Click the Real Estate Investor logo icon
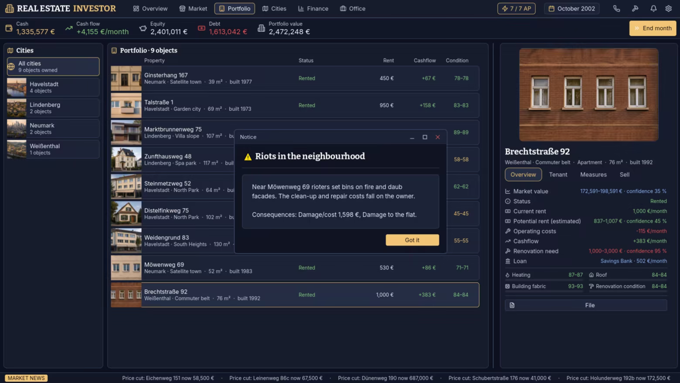Viewport: 680px width, 383px height. pos(9,8)
